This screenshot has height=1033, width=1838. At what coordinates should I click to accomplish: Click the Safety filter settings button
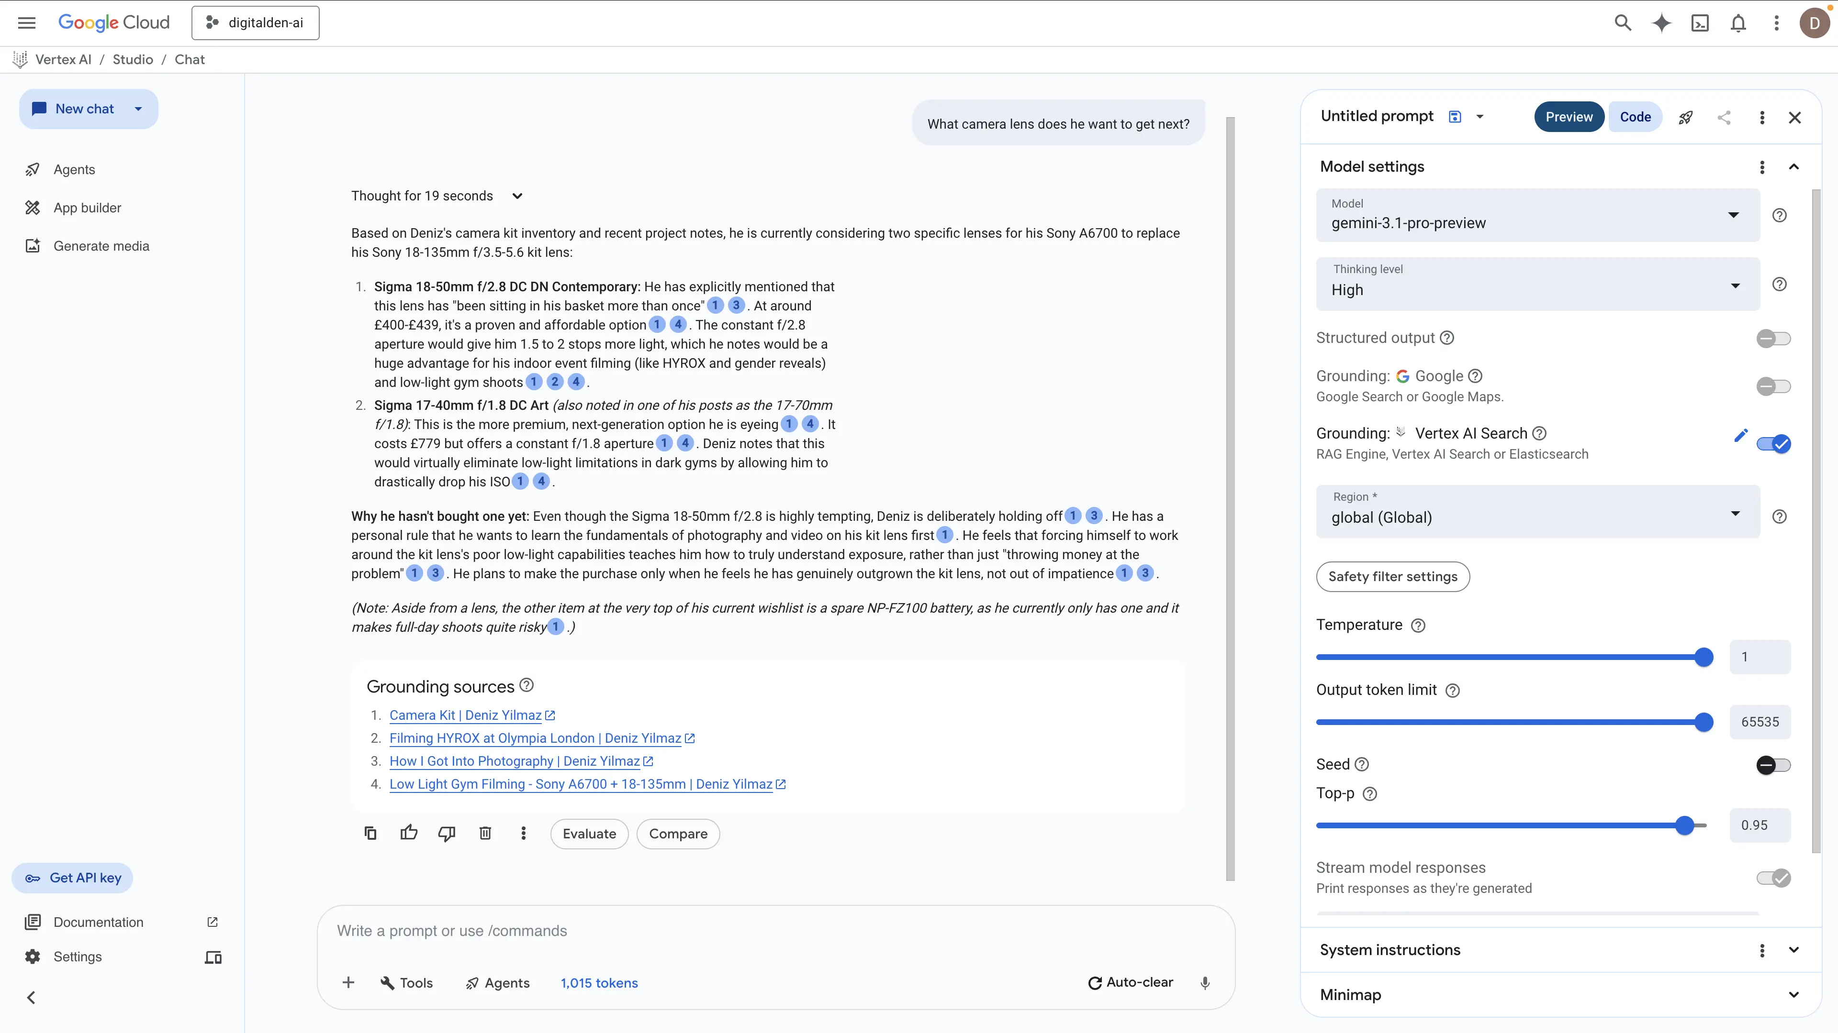click(1392, 577)
